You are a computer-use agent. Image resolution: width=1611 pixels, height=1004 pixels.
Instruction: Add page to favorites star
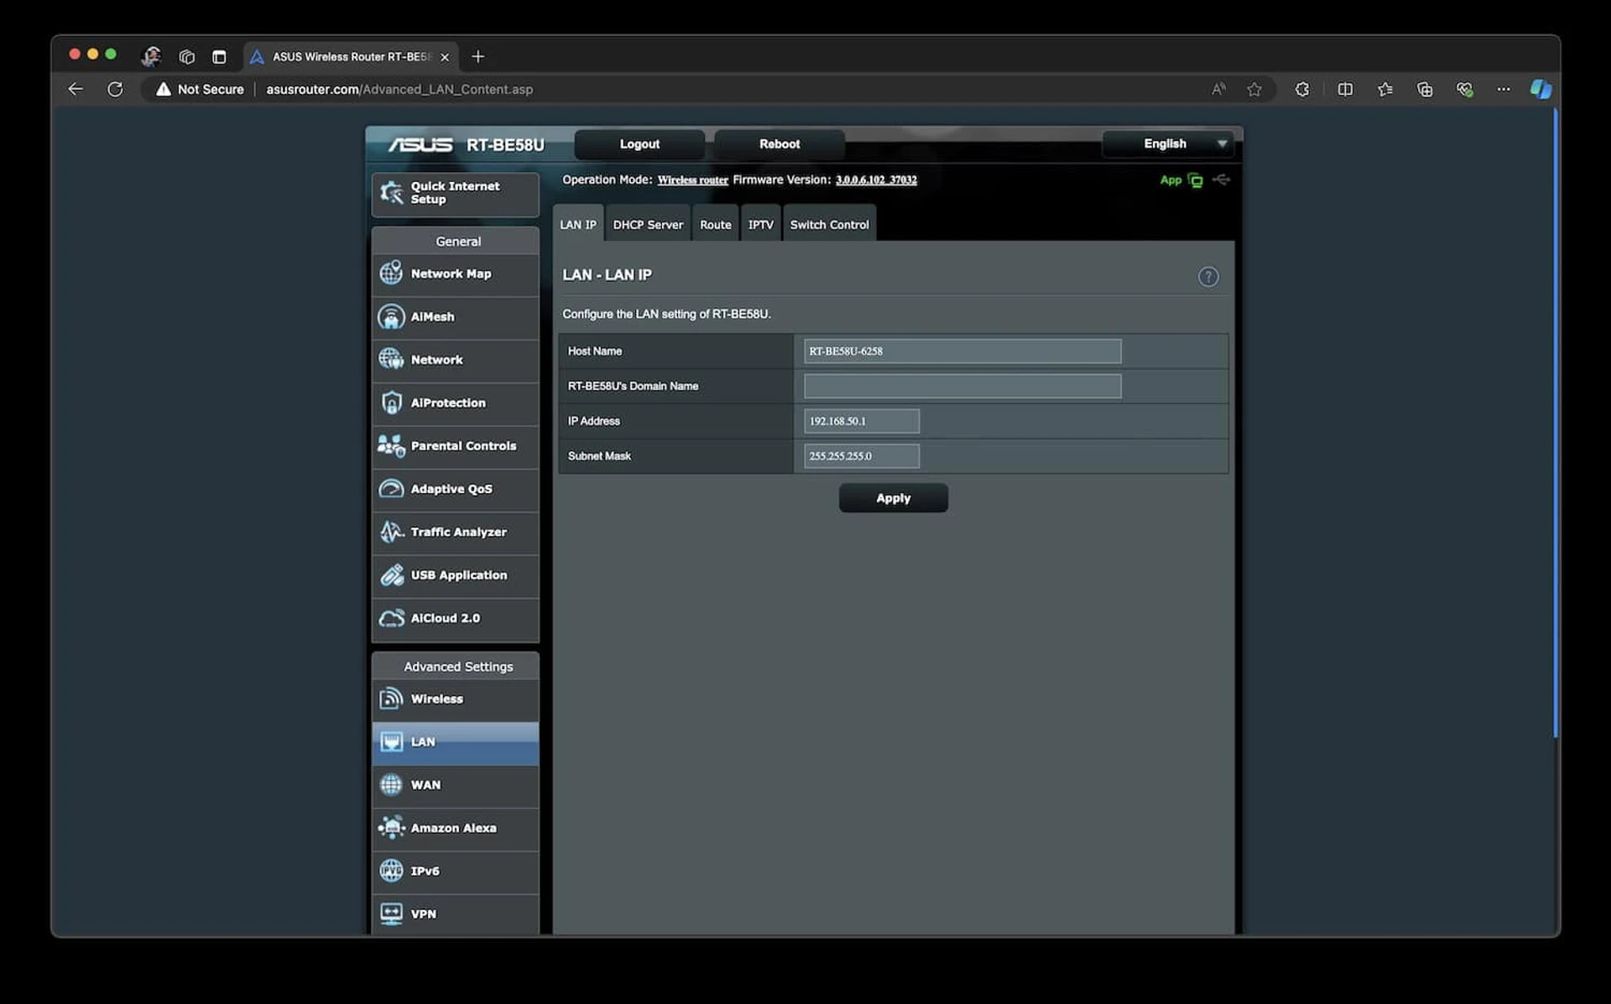point(1254,89)
